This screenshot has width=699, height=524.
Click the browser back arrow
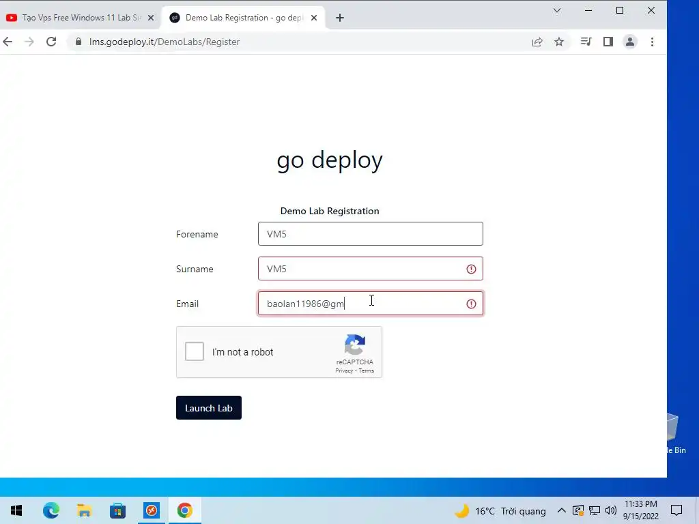(x=8, y=42)
